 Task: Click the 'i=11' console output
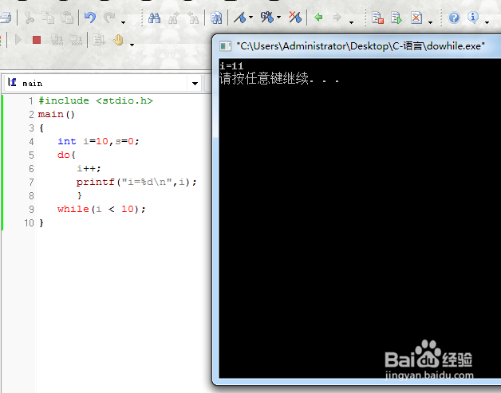click(x=231, y=66)
